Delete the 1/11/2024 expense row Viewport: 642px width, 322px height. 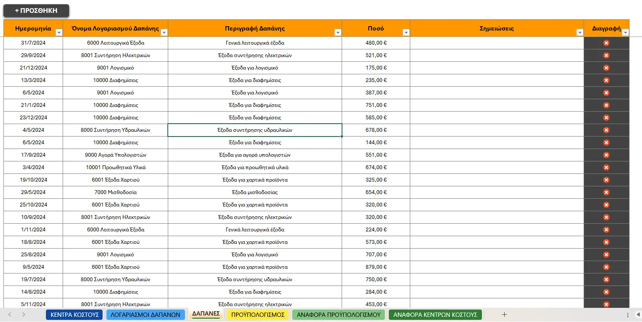(606, 230)
